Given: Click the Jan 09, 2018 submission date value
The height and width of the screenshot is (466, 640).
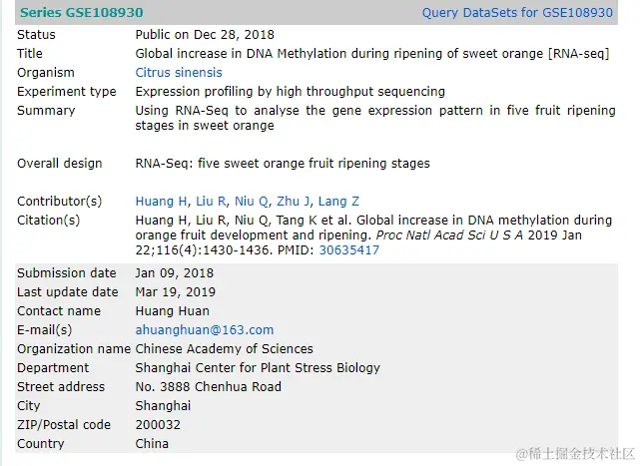Looking at the screenshot, I should click(x=175, y=273).
